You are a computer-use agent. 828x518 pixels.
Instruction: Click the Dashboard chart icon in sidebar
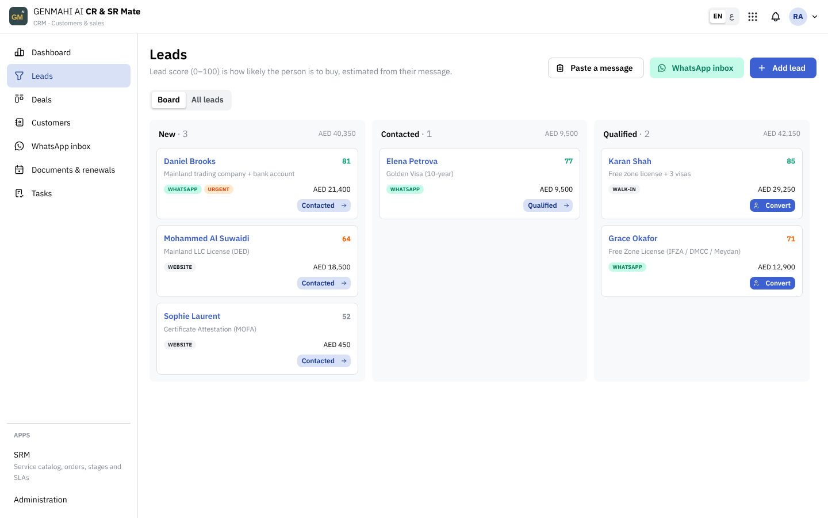(20, 52)
